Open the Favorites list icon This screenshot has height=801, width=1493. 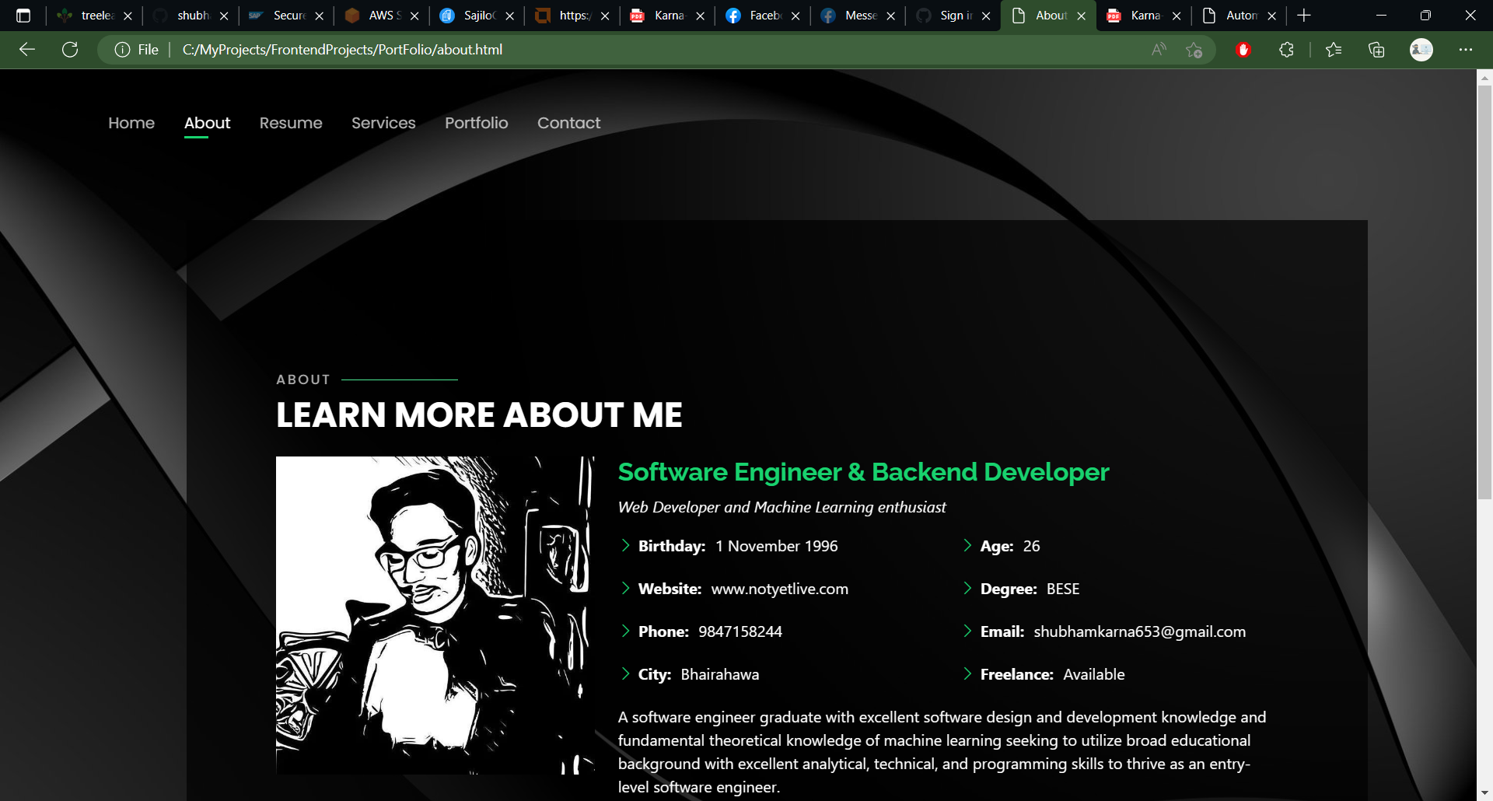pos(1334,50)
